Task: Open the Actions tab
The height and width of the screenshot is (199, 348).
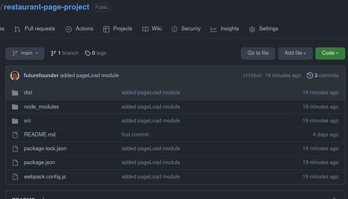Action: 79,29
